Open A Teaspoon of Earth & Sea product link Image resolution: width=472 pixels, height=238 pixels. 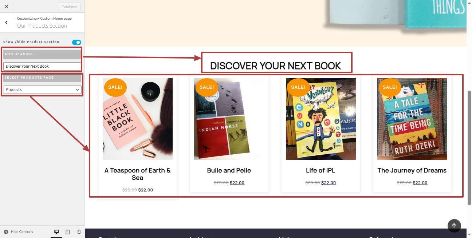(138, 174)
